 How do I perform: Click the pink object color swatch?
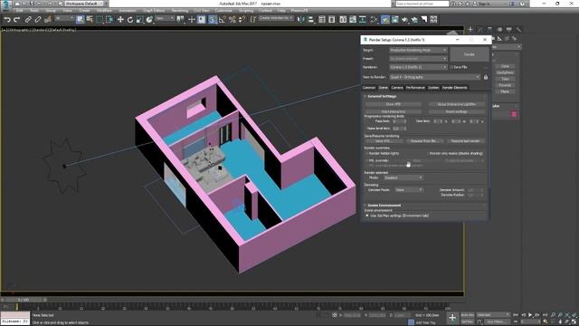[514, 114]
